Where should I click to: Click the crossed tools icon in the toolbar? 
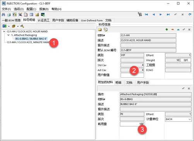coord(20,15)
